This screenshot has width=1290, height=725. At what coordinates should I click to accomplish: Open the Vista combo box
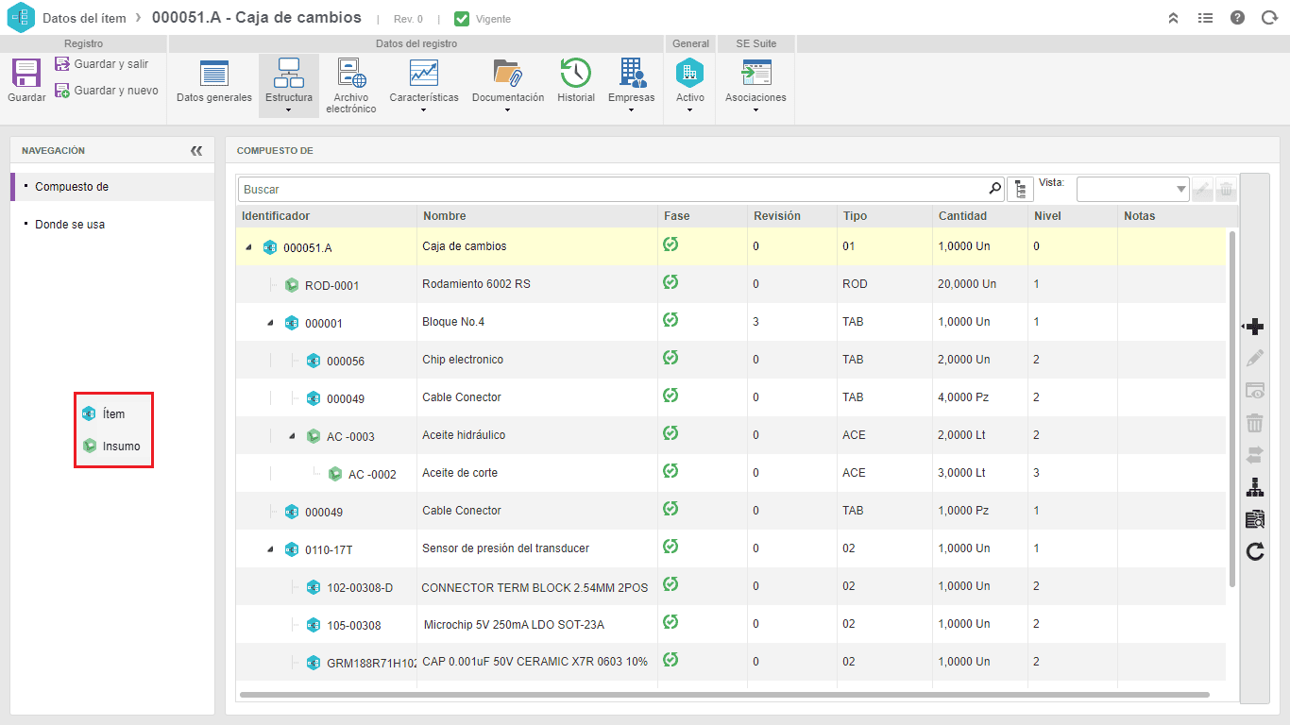1133,190
